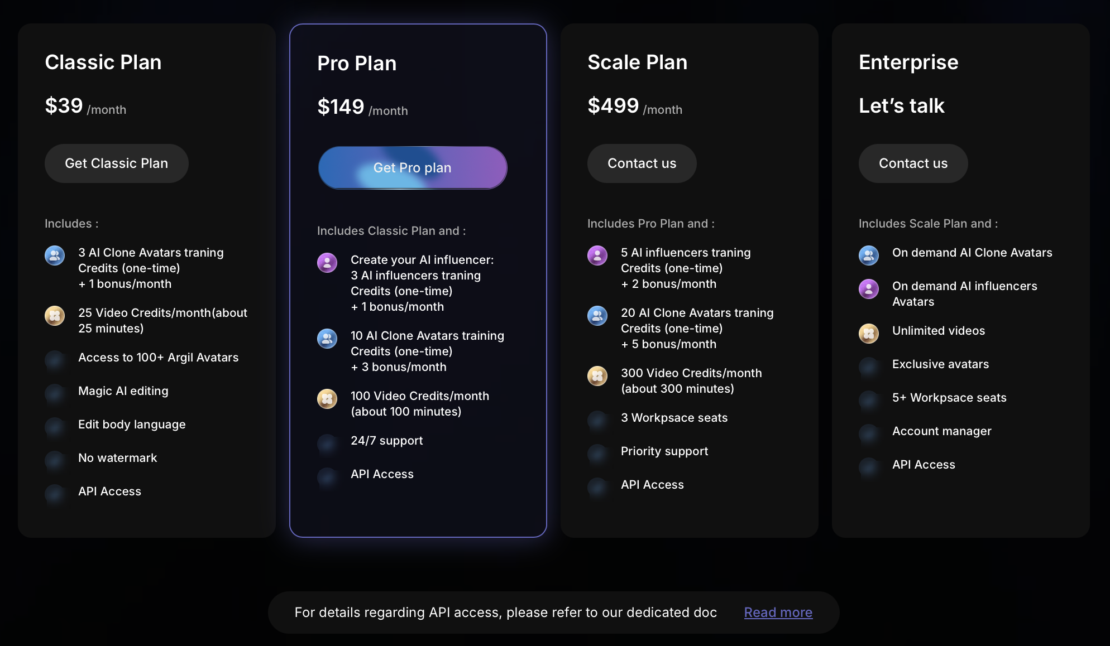Select the Pro Plan heading

click(357, 64)
